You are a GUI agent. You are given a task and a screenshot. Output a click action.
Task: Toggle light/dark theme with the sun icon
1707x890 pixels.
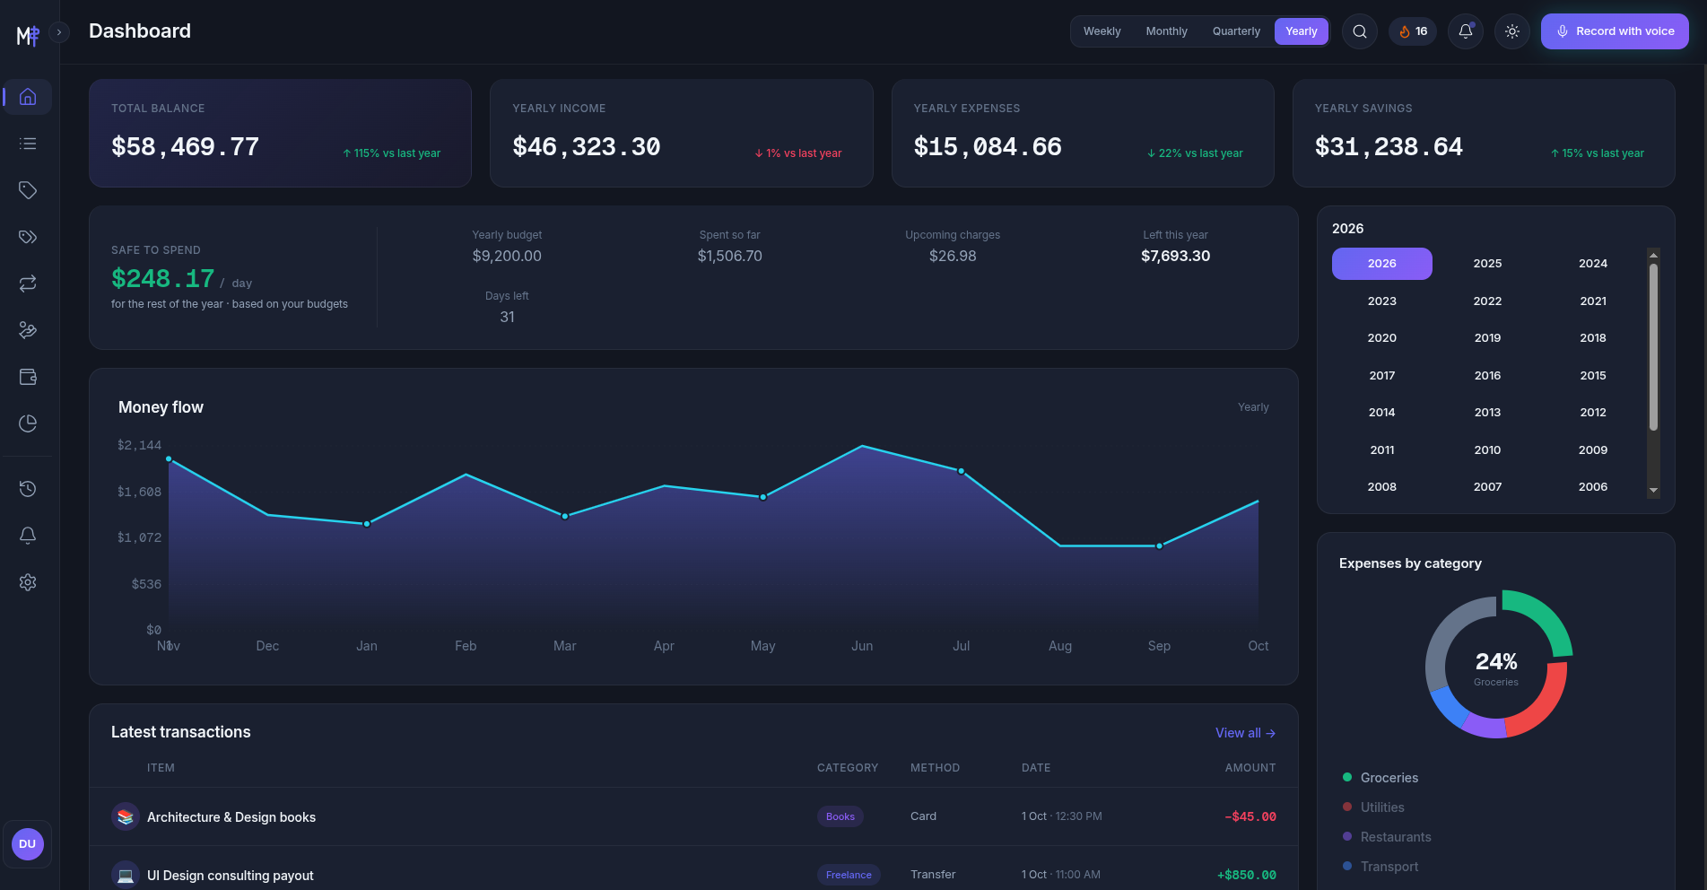click(1512, 31)
